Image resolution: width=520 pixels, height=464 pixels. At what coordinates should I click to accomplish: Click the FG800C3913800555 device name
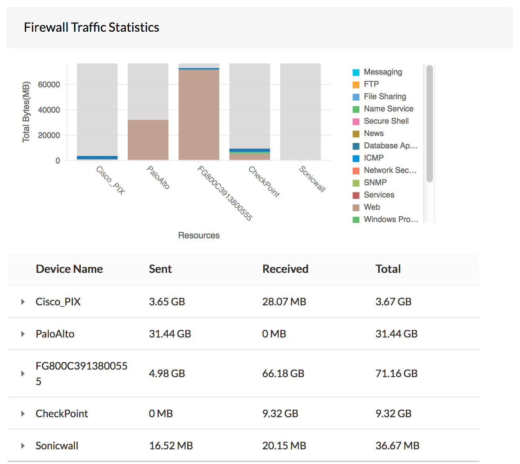pos(81,373)
